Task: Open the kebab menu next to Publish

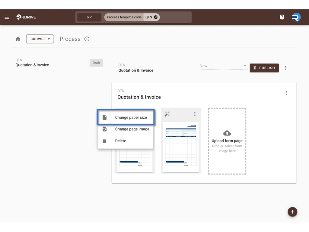Action: 285,68
